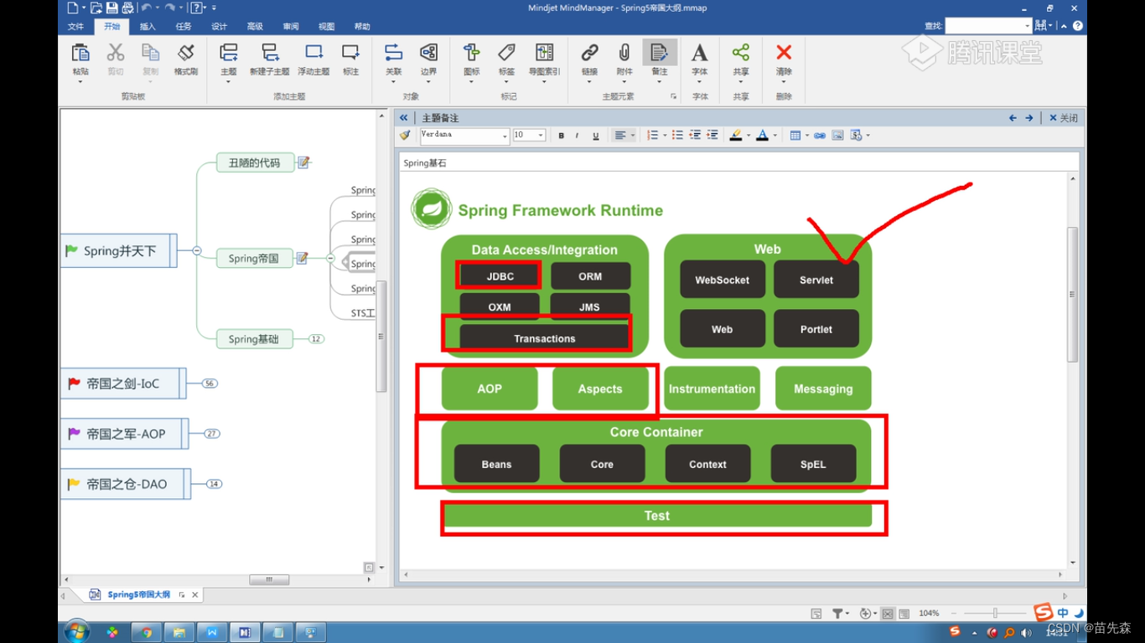Switch to the 任务 ribbon tab
The width and height of the screenshot is (1145, 643).
coord(184,27)
